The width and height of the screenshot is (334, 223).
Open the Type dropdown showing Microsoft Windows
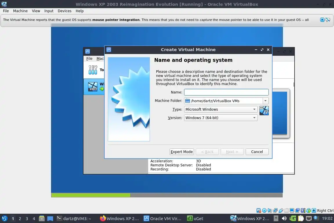point(221,109)
